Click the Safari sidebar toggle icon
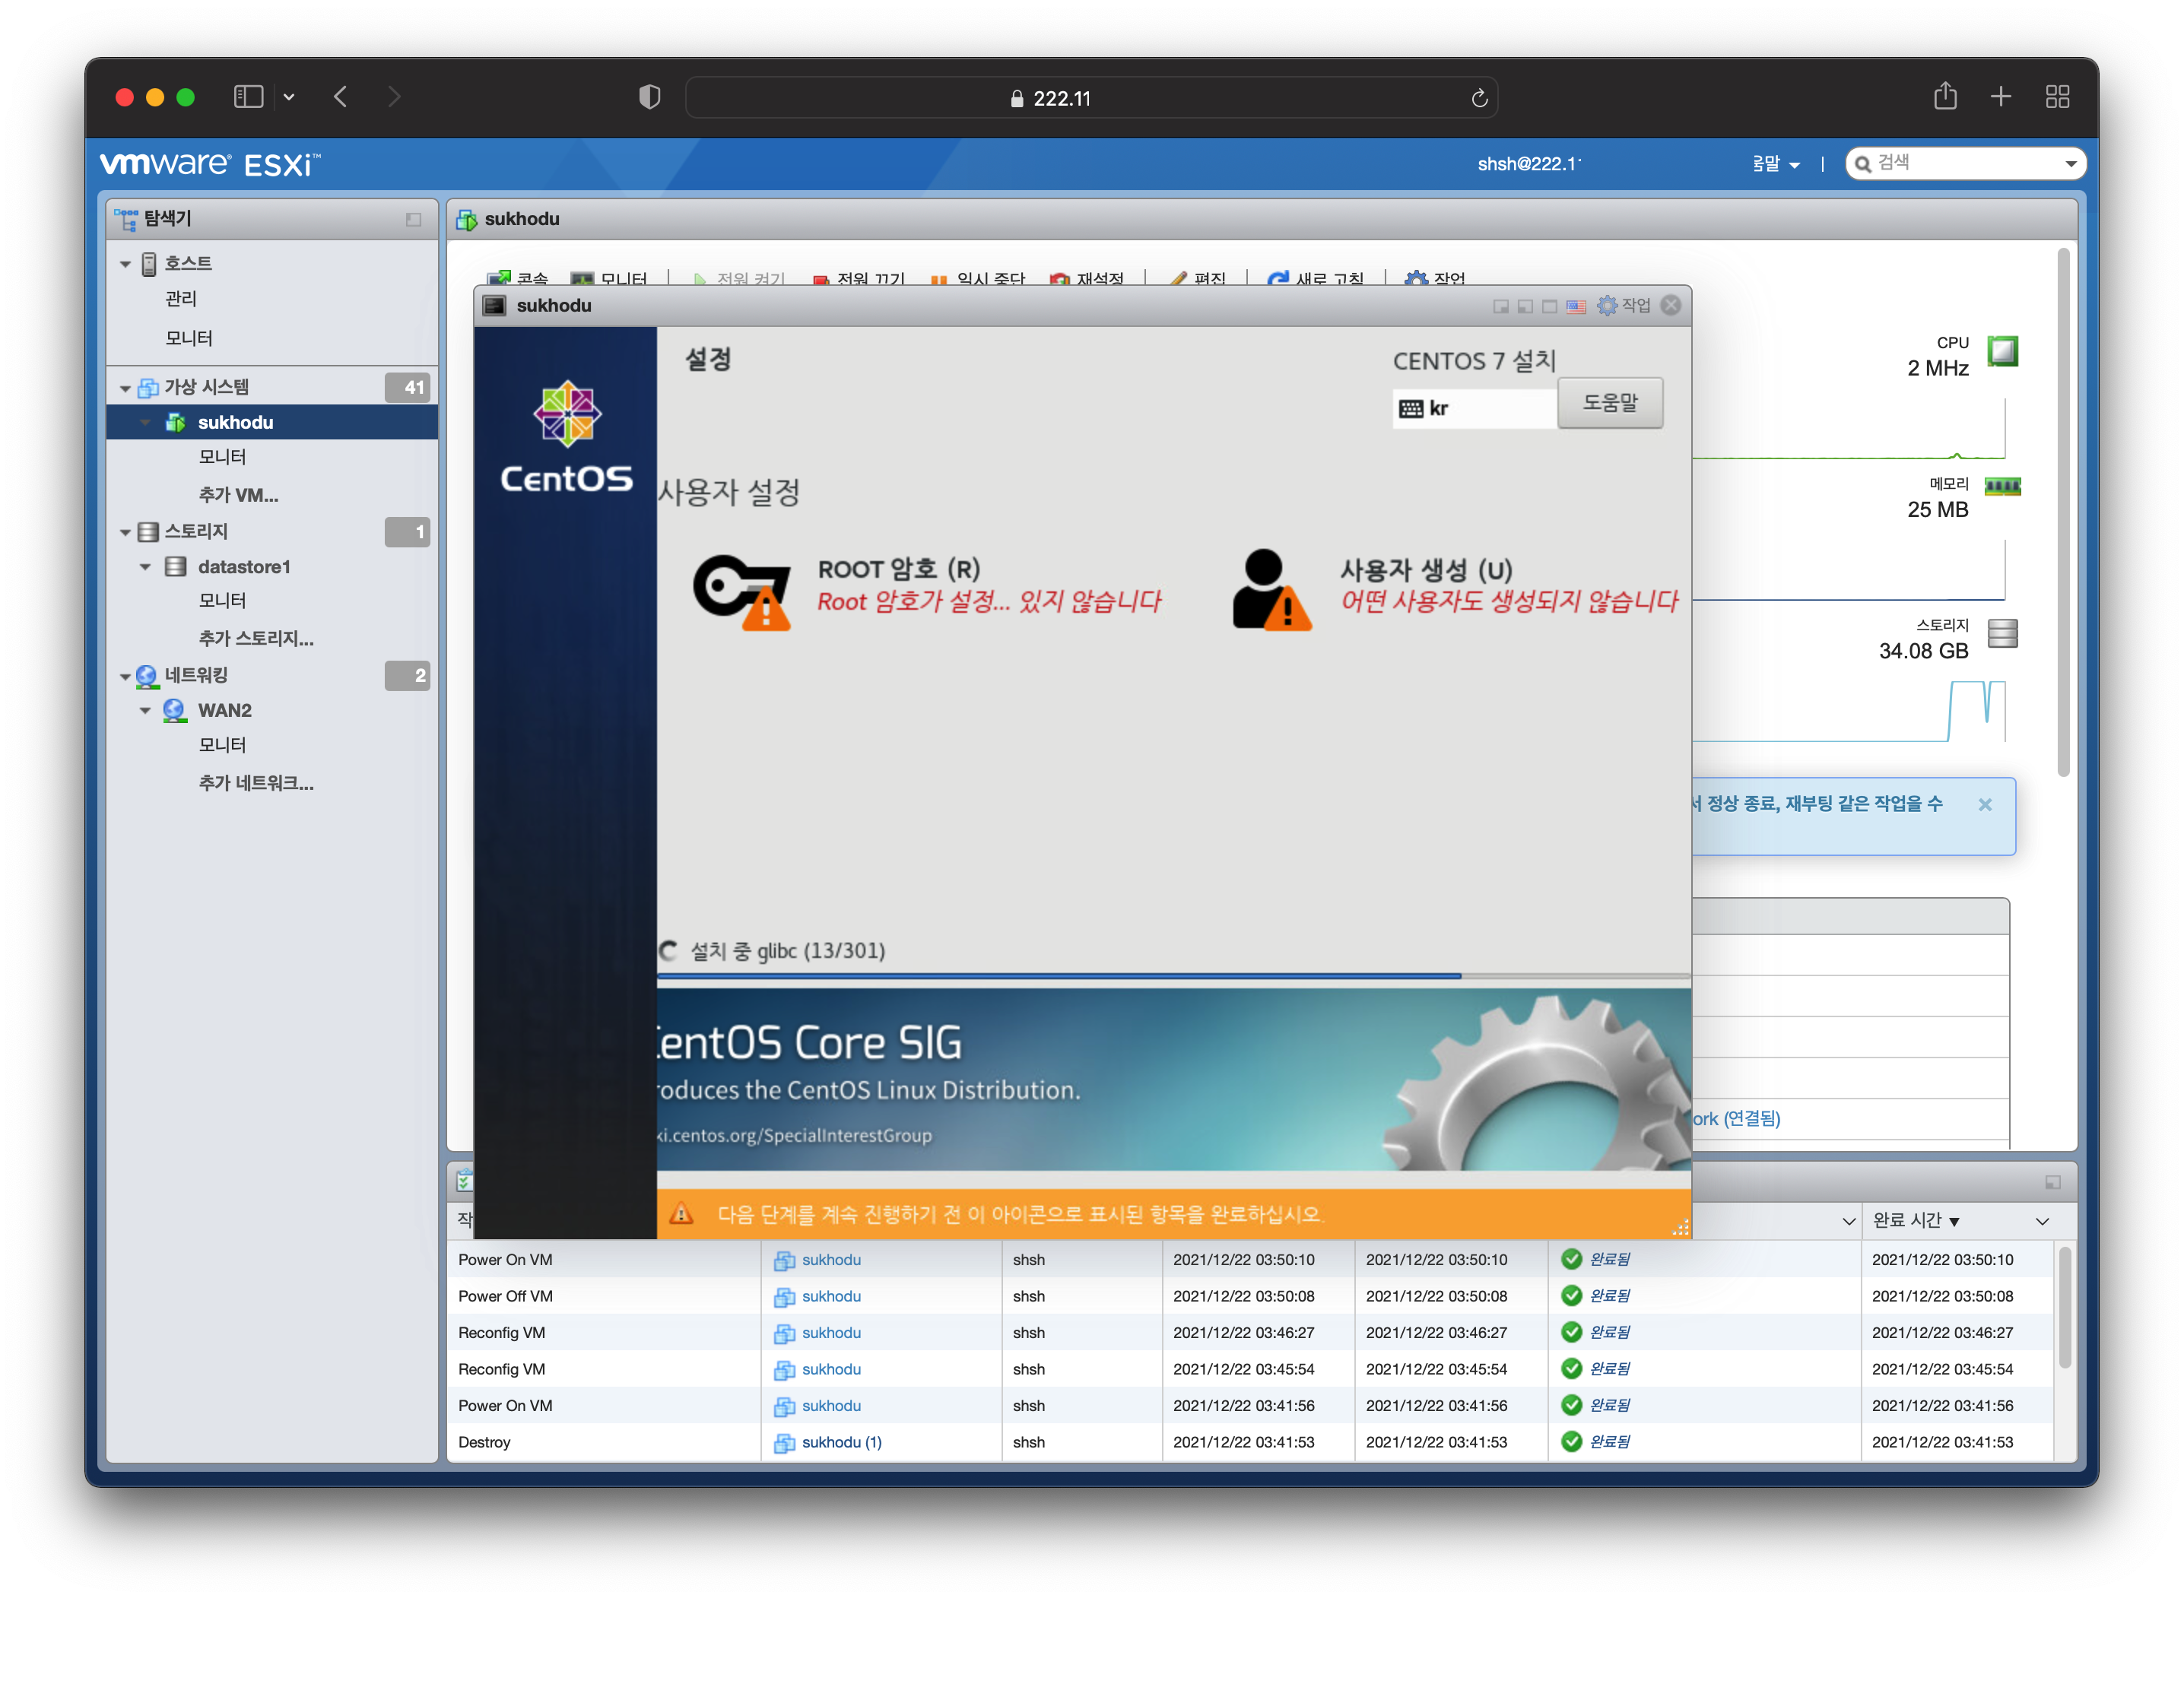2184x1706 pixels. 248,97
